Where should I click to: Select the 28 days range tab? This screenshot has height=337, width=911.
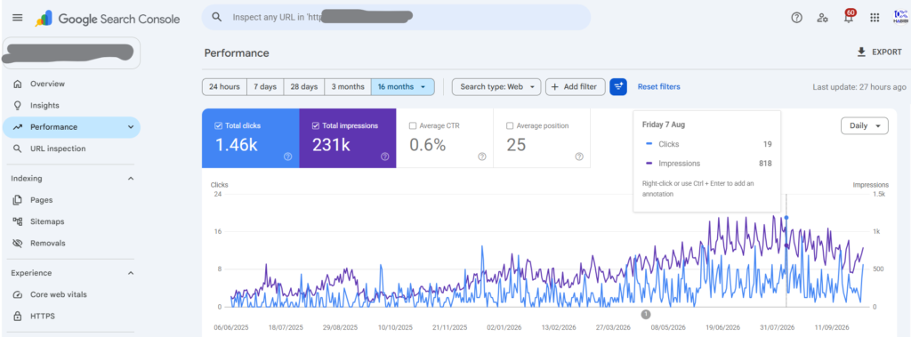[304, 86]
